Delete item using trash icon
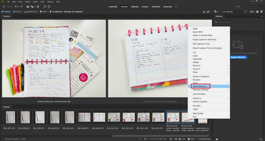This screenshot has height=141, width=265. click(x=261, y=12)
